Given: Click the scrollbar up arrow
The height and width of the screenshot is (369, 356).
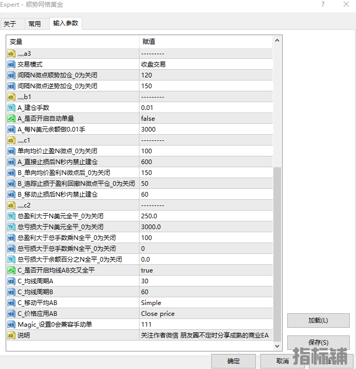Looking at the screenshot, I should 277,40.
